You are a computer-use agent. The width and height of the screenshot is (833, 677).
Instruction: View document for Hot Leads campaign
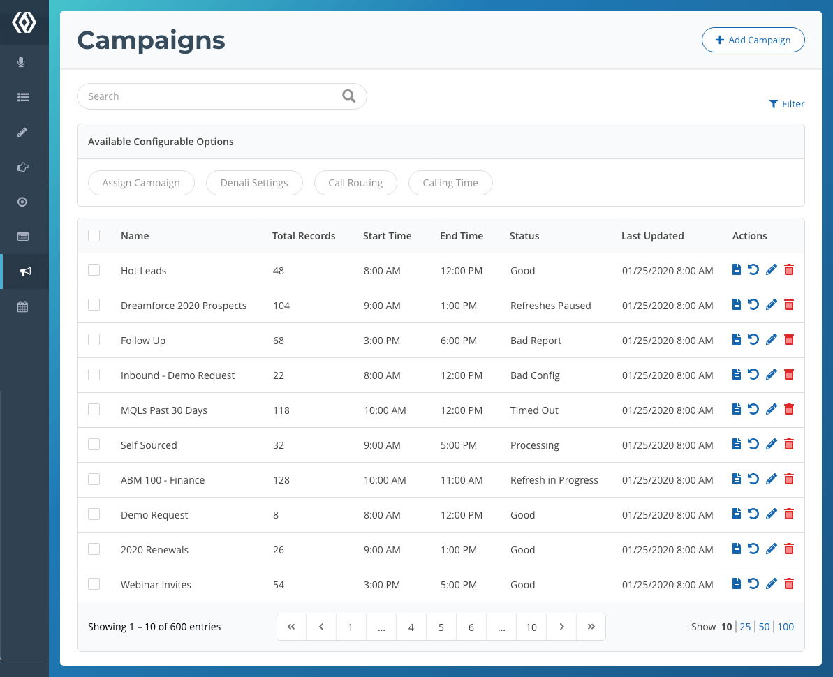[737, 269]
